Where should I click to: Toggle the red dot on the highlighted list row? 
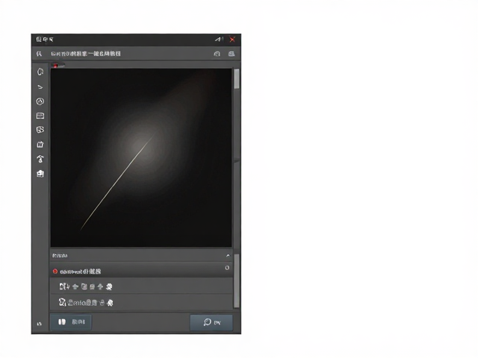point(55,271)
